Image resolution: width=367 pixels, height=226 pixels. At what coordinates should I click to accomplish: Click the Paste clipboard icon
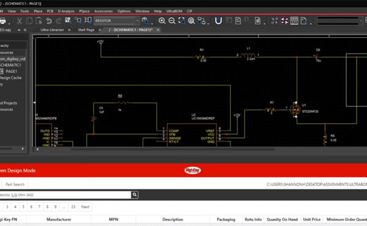pos(39,21)
